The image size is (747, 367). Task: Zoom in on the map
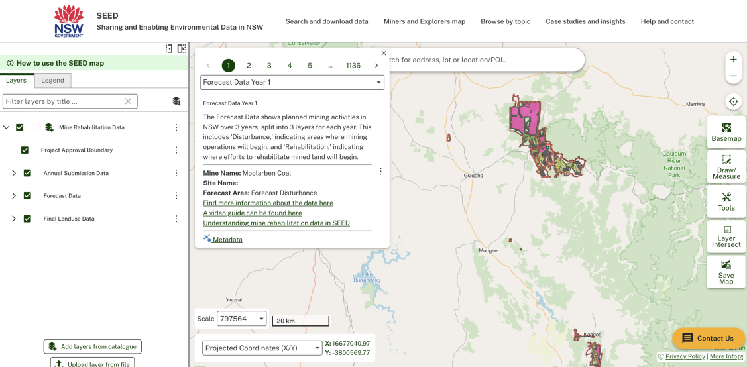pyautogui.click(x=734, y=60)
